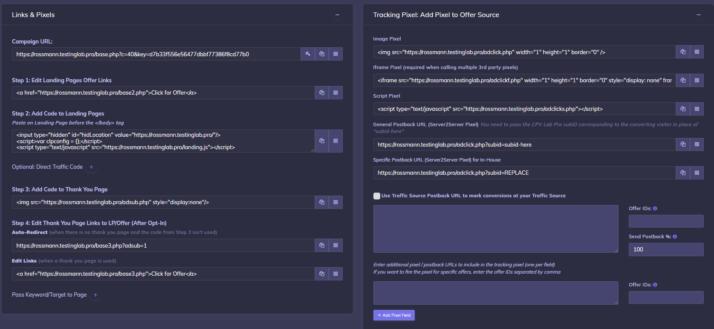Click the Send Postback % field showing 100
Screen dimensions: 714x329
[666, 249]
